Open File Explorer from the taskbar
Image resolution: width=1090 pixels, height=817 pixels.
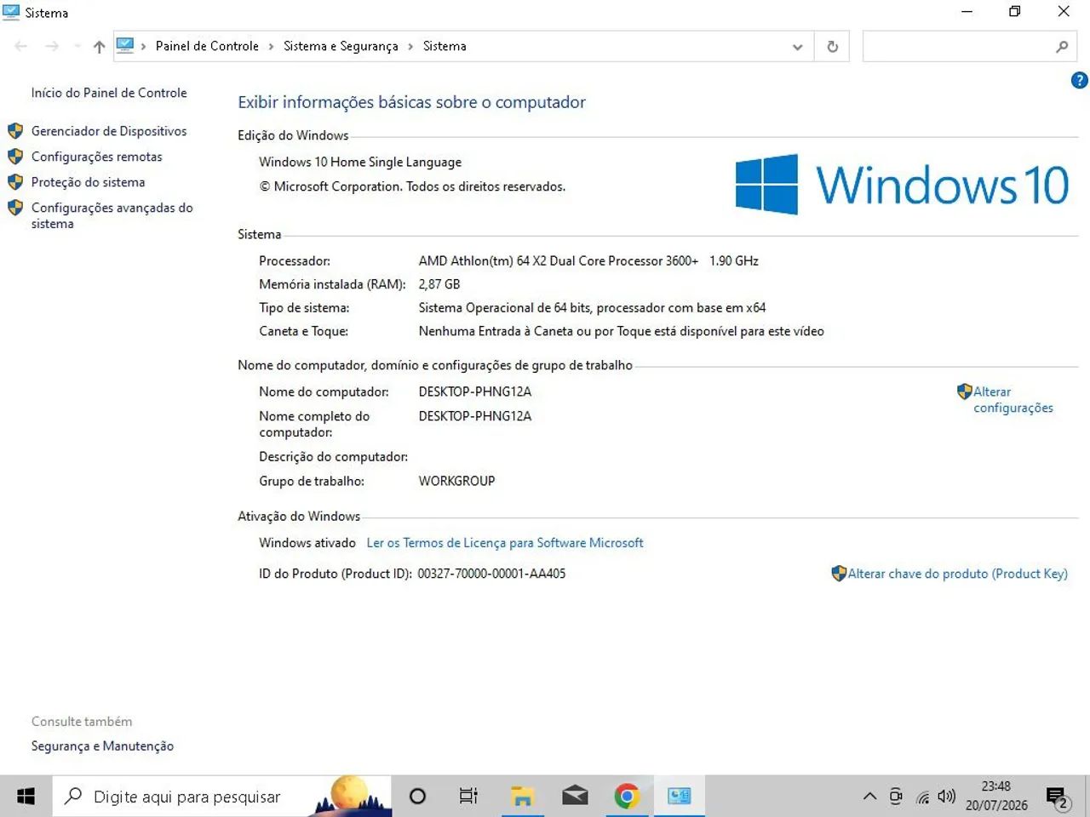click(522, 797)
